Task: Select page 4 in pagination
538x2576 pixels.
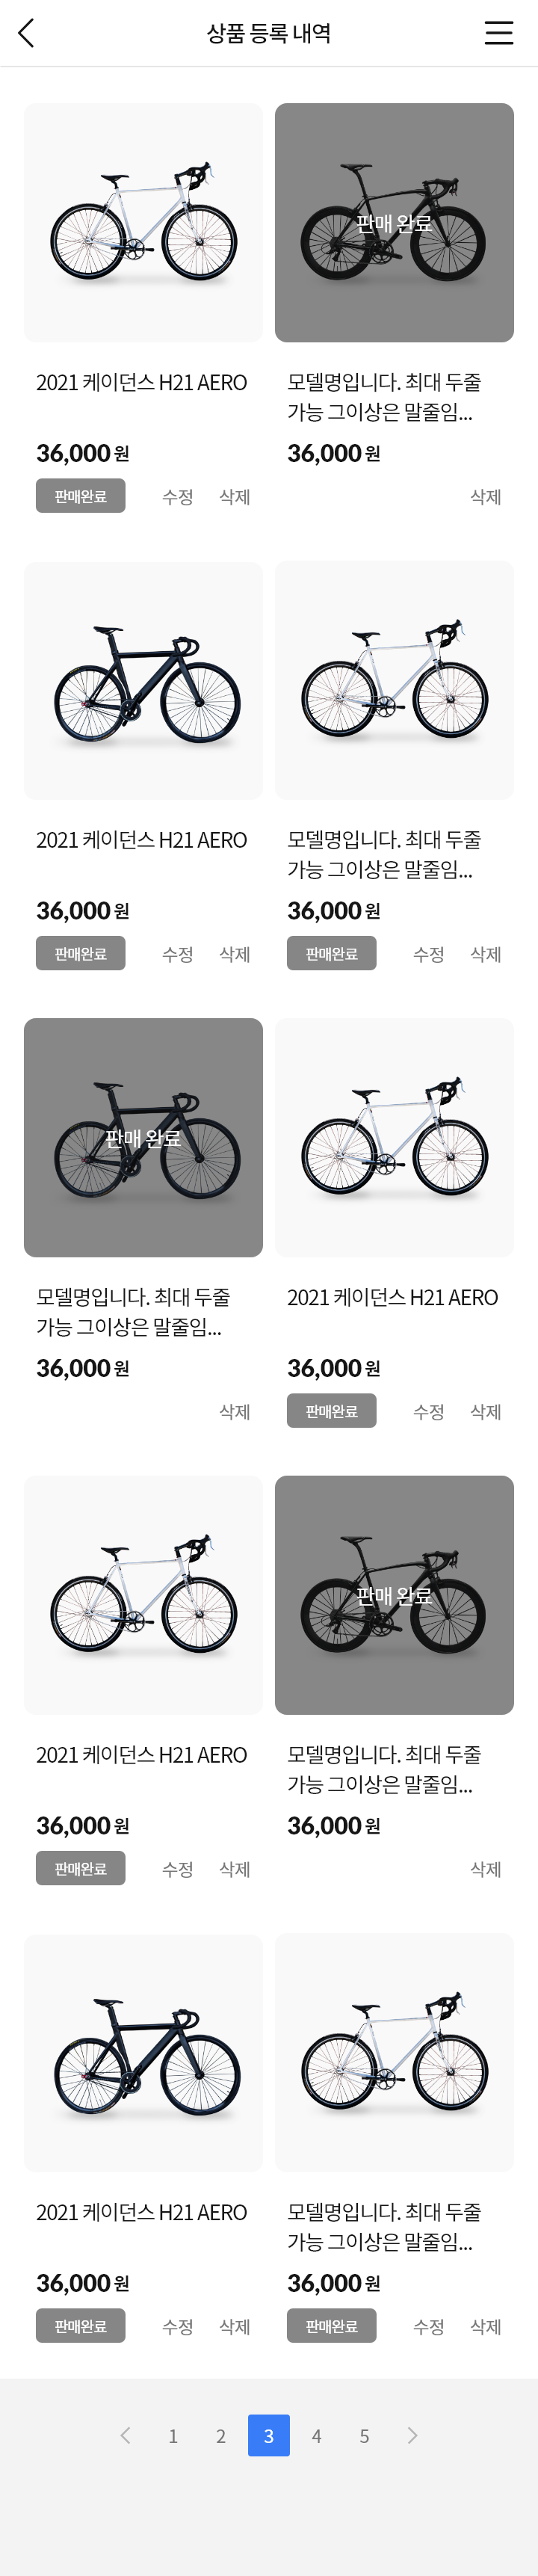Action: 316,2436
